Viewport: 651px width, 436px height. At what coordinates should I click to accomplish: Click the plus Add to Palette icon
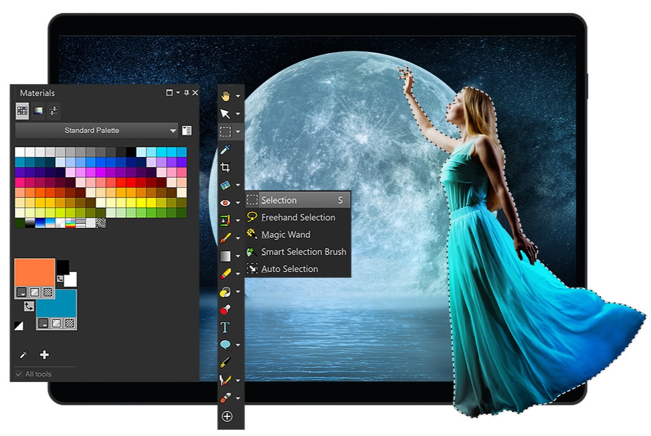[x=44, y=354]
